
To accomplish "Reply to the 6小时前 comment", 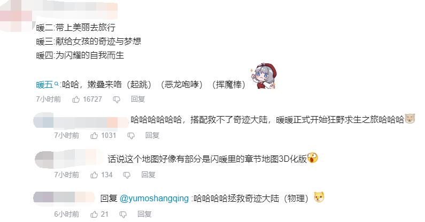I will [x=144, y=214].
